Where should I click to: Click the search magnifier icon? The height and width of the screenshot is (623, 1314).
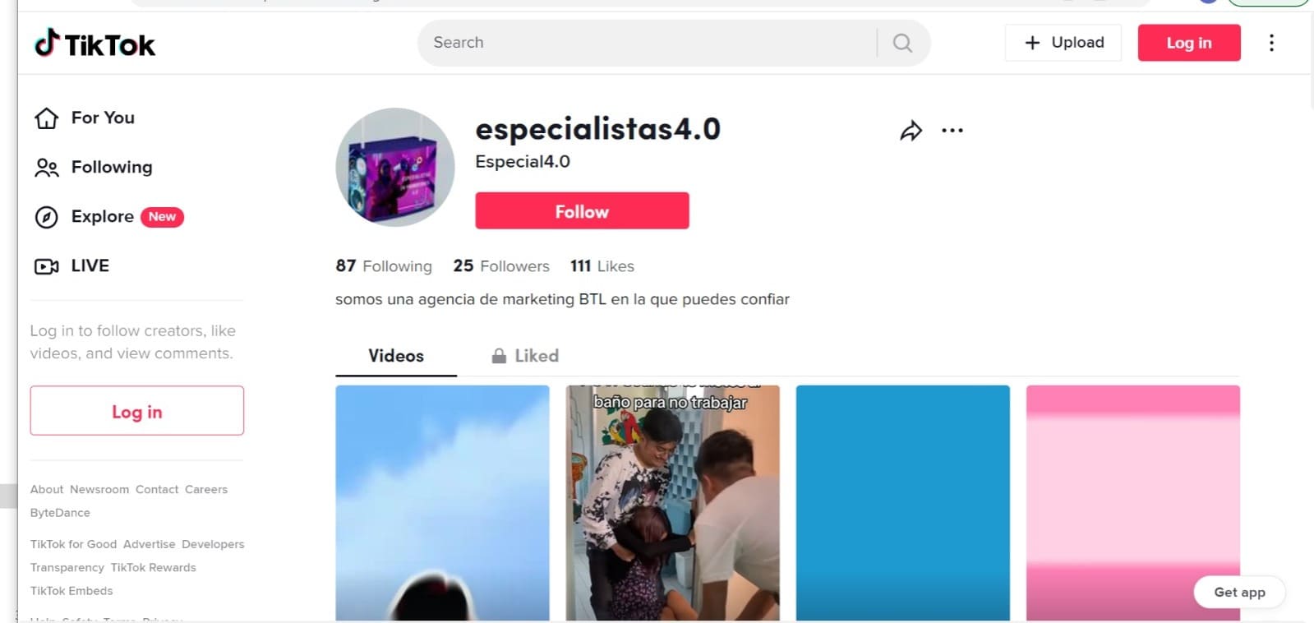pos(902,43)
